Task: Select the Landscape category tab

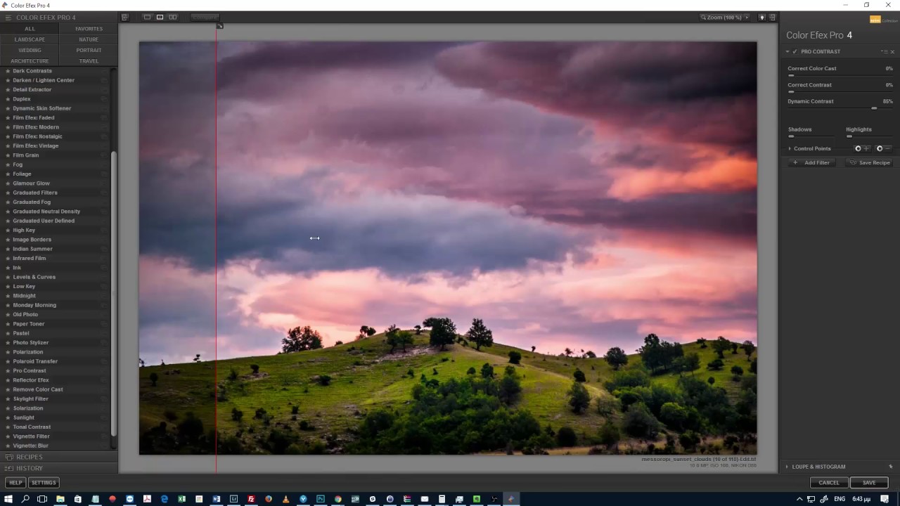Action: (x=30, y=39)
